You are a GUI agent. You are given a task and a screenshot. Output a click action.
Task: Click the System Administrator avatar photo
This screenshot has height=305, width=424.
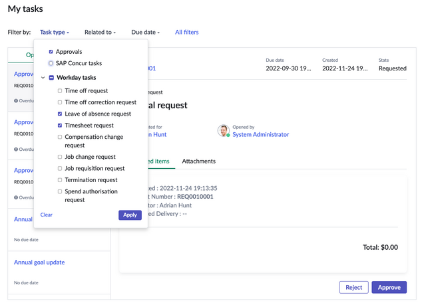(224, 131)
